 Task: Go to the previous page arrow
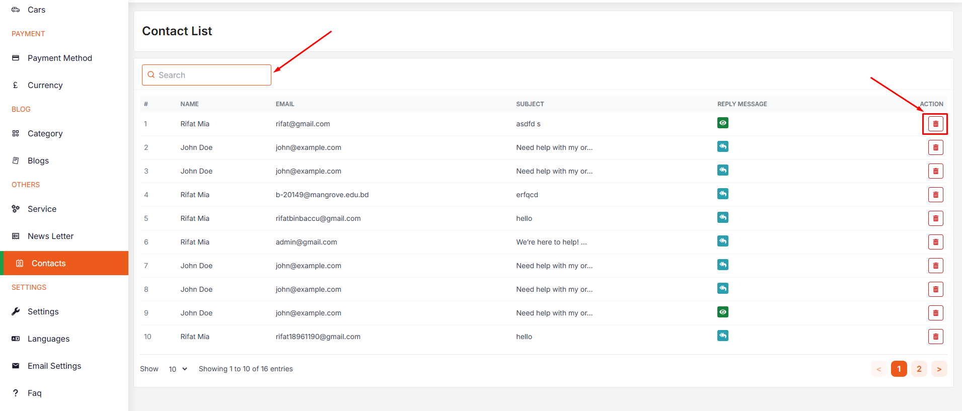coord(878,369)
